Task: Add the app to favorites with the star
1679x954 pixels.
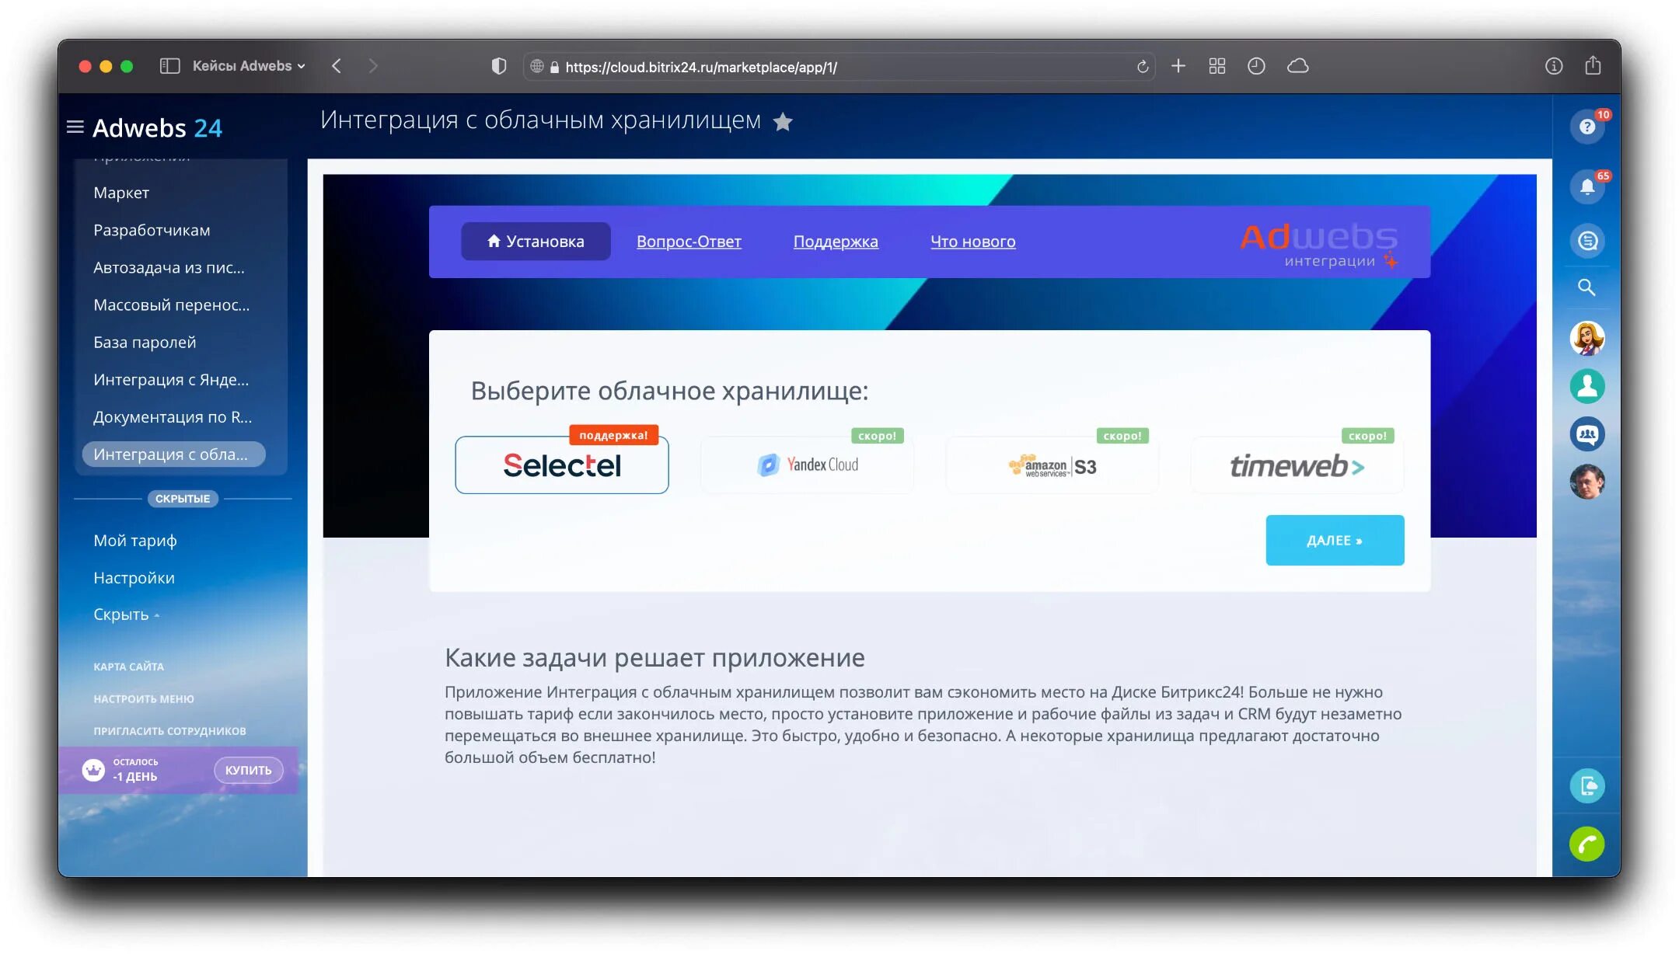Action: [x=783, y=122]
